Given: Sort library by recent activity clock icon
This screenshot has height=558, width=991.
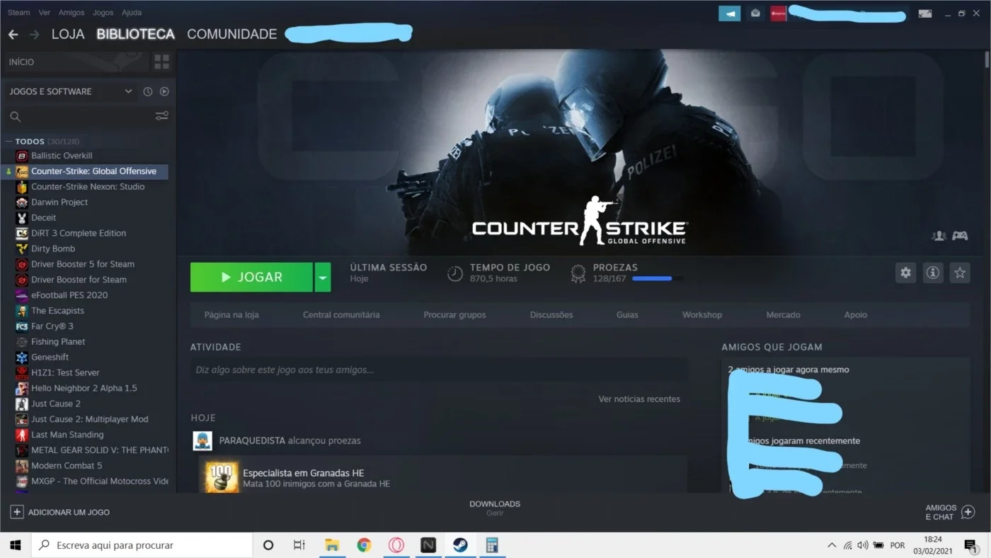Looking at the screenshot, I should point(148,91).
